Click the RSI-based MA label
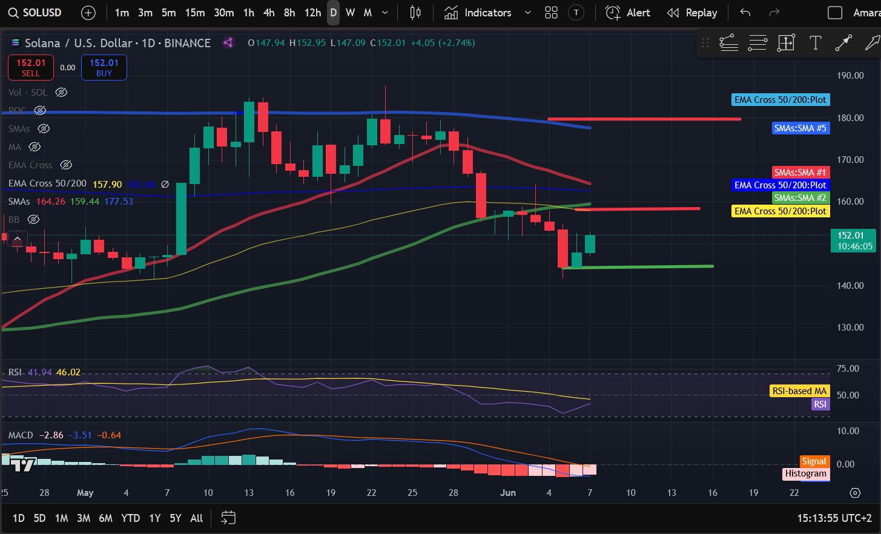 pos(800,391)
